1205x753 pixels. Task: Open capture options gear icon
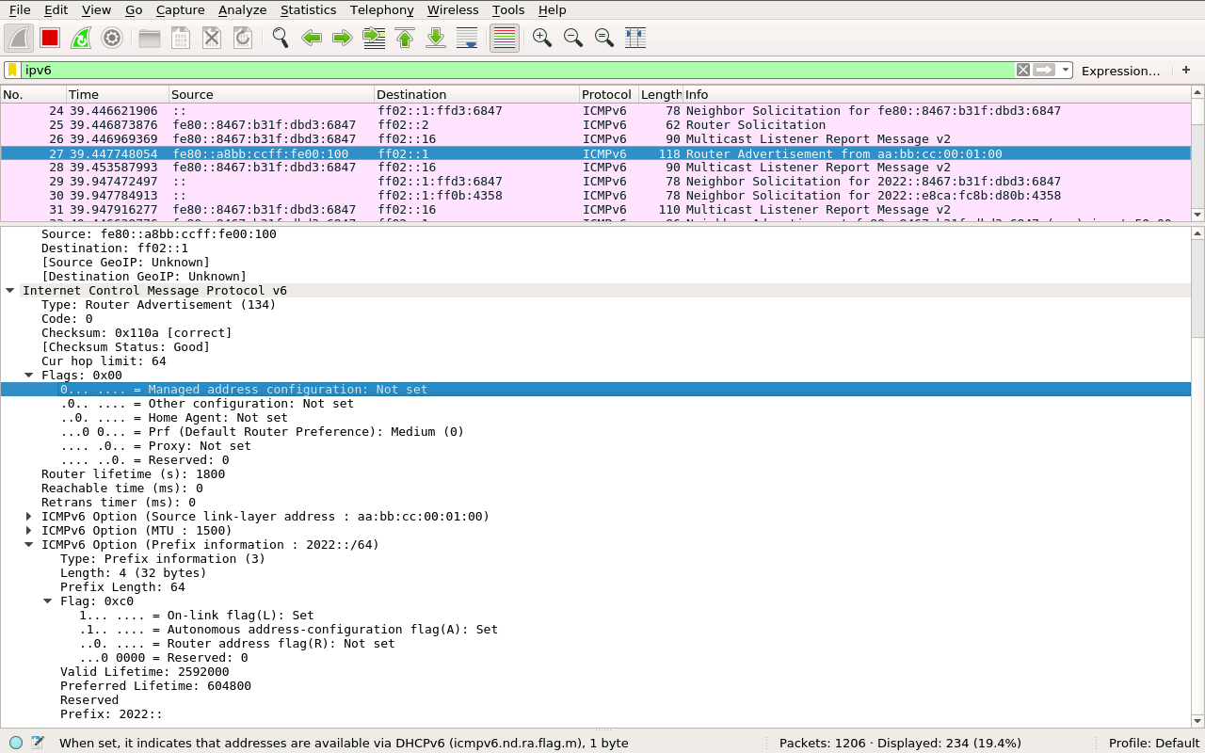(112, 38)
